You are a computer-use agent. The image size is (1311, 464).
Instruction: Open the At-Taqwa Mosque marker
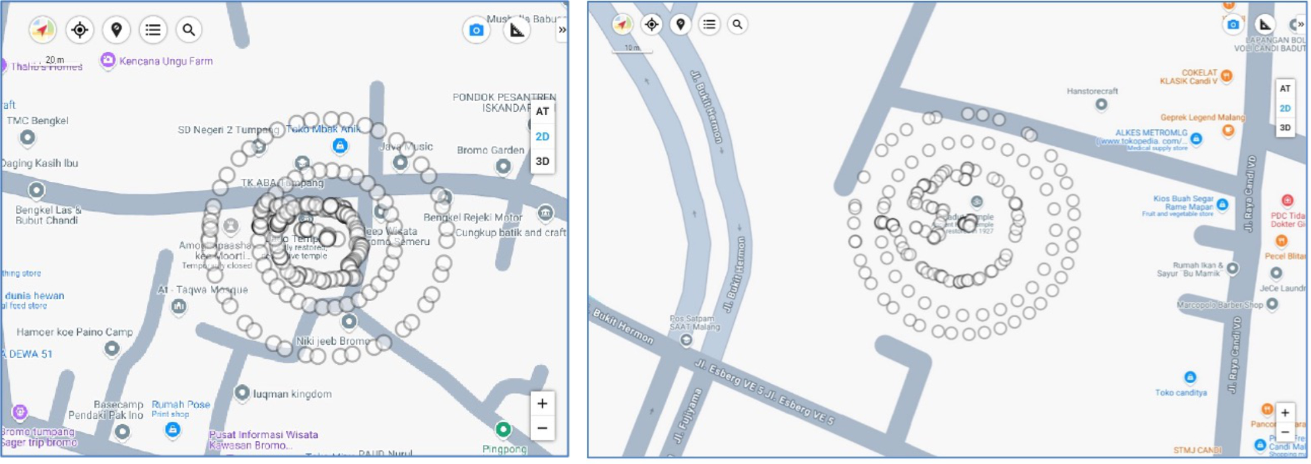click(178, 307)
